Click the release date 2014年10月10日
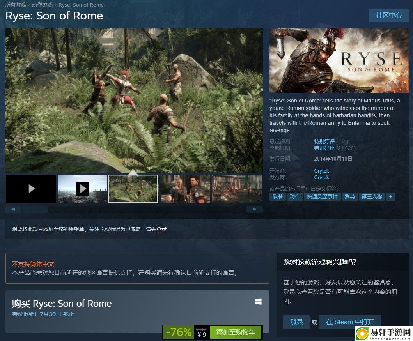The width and height of the screenshot is (413, 341). [x=333, y=159]
